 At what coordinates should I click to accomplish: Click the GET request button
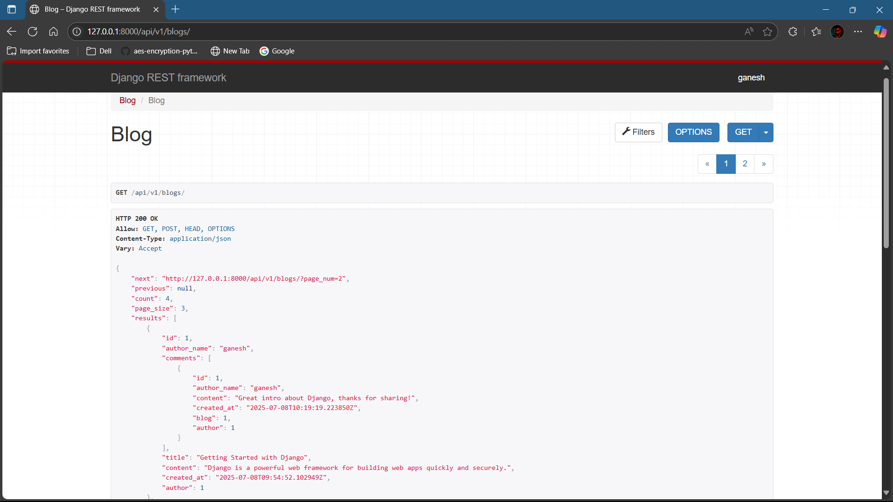tap(743, 132)
